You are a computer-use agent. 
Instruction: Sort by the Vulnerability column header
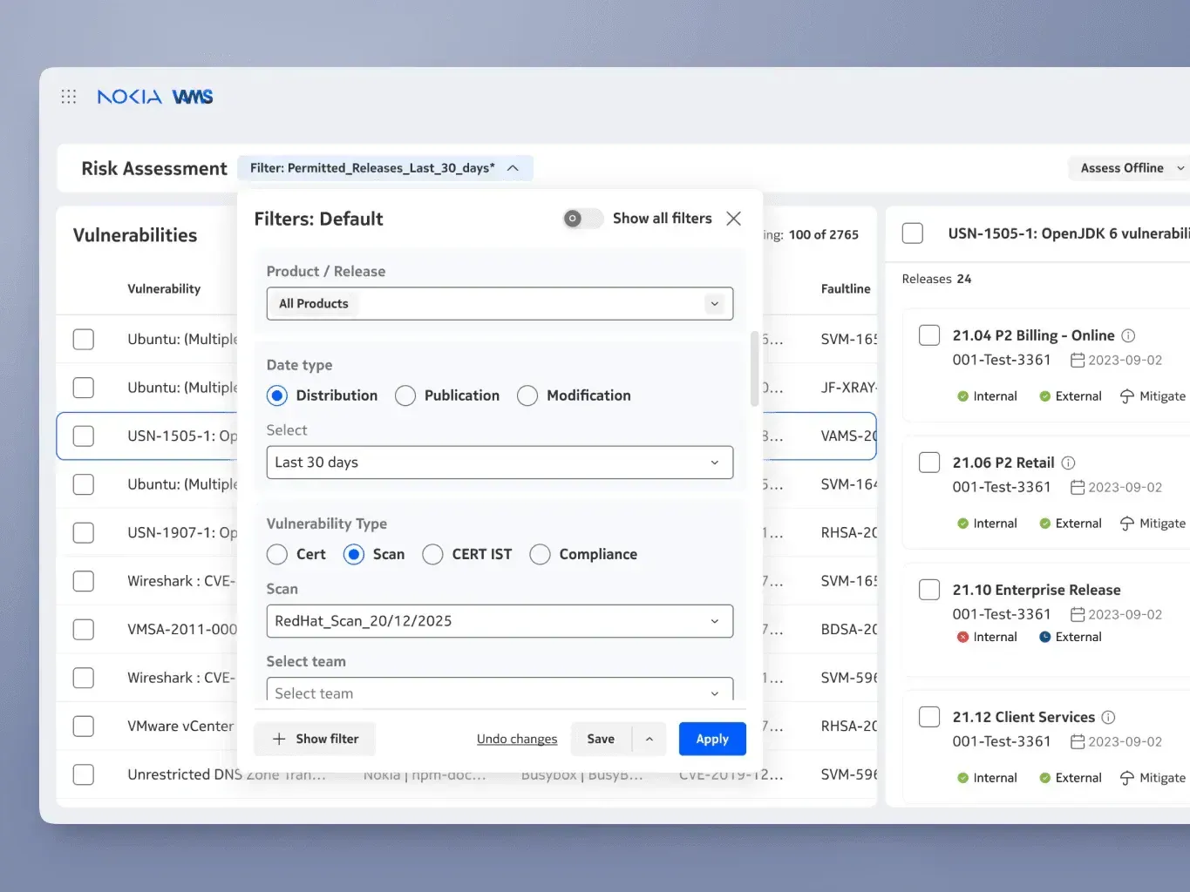coord(164,289)
